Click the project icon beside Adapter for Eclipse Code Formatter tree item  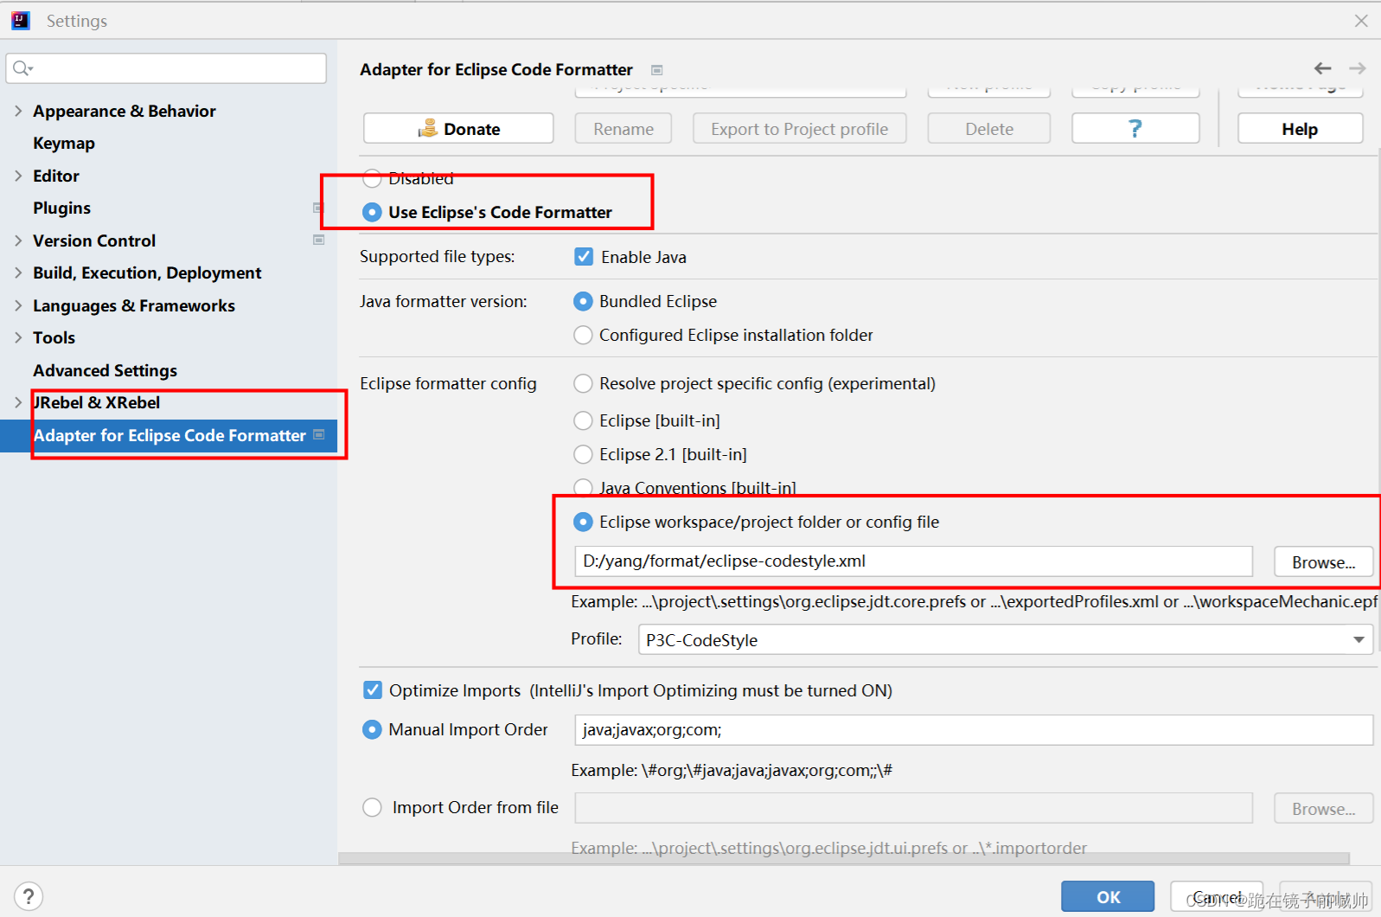pyautogui.click(x=318, y=434)
